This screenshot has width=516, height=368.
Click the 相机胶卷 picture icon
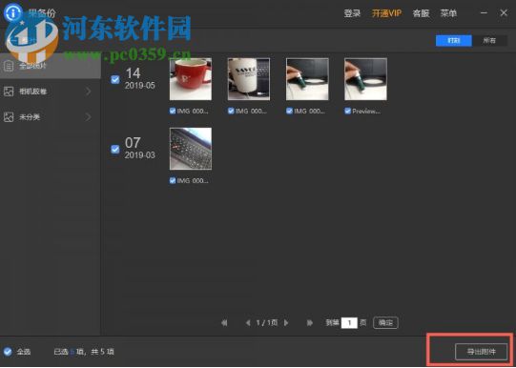coord(9,92)
